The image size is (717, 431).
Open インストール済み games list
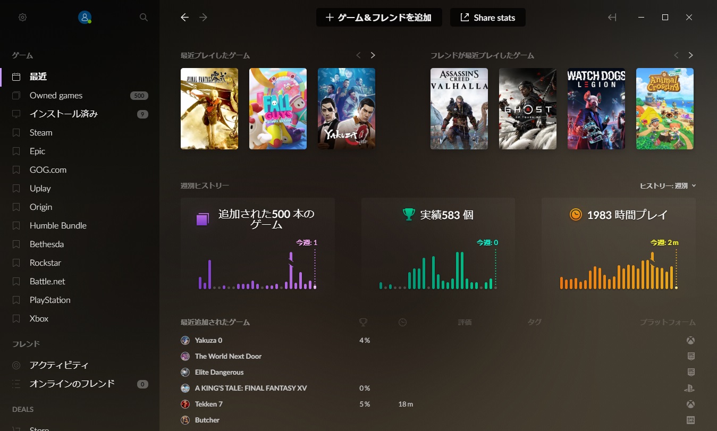(x=80, y=114)
